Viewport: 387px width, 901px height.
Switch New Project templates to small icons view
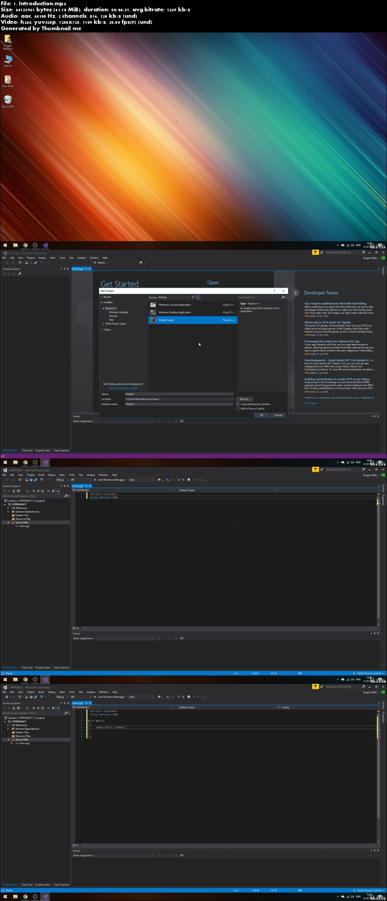coord(193,297)
